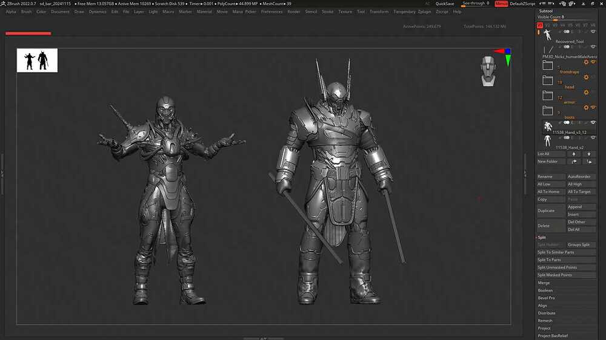The height and width of the screenshot is (340, 606).
Task: Expand the Project BasRelief section
Action: [553, 336]
